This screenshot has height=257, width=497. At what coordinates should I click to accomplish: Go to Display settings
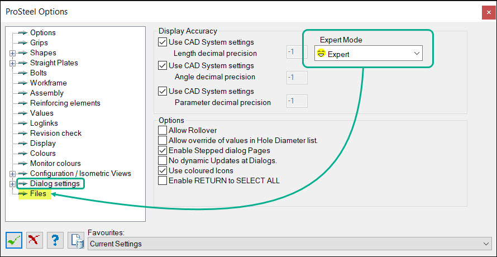click(43, 144)
